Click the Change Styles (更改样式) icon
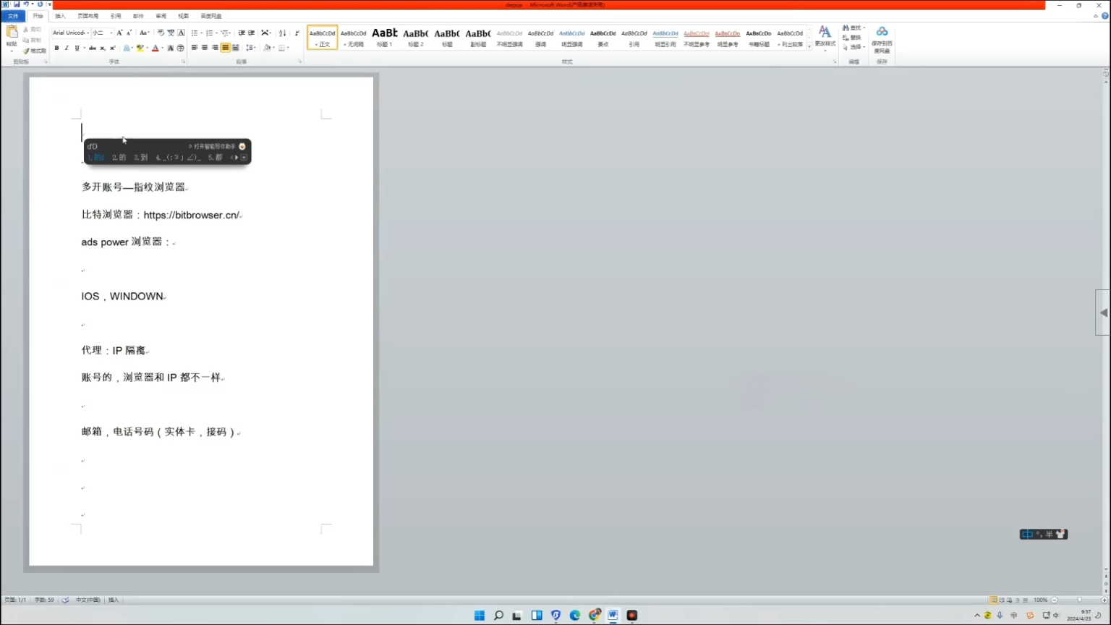 [825, 36]
